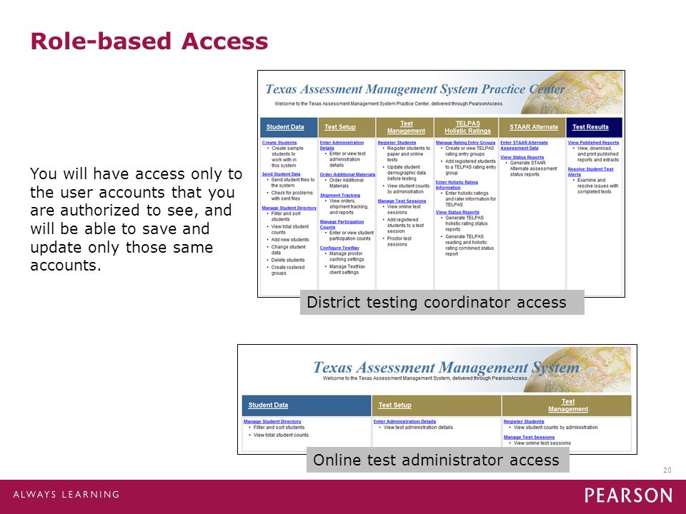686x514 pixels.
Task: Open Manage Student Directory in coordinator view
Action: [289, 208]
